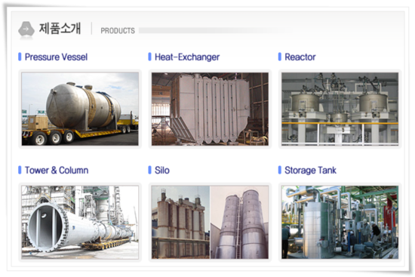
Task: Click the blue bullet beside Silo
Action: coord(150,170)
